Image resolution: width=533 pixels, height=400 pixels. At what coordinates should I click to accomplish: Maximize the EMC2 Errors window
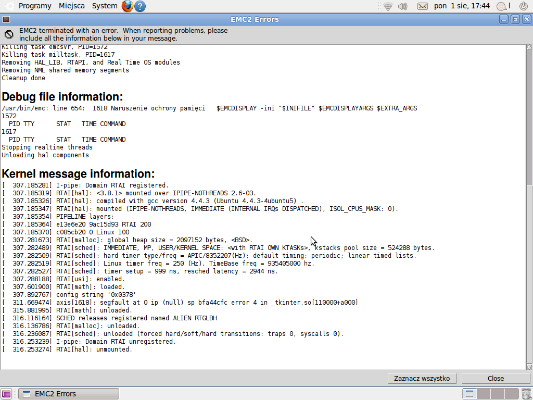coord(515,19)
